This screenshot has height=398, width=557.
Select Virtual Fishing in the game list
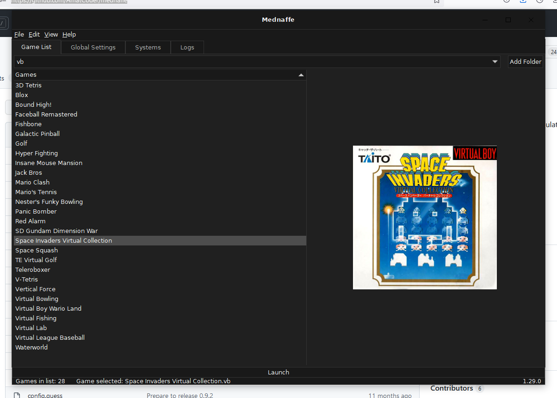160,318
